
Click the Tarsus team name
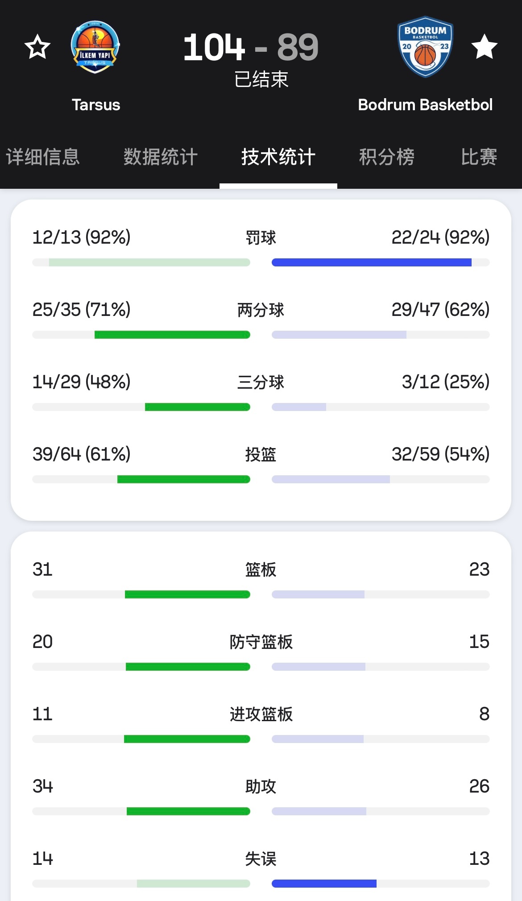pyautogui.click(x=96, y=105)
